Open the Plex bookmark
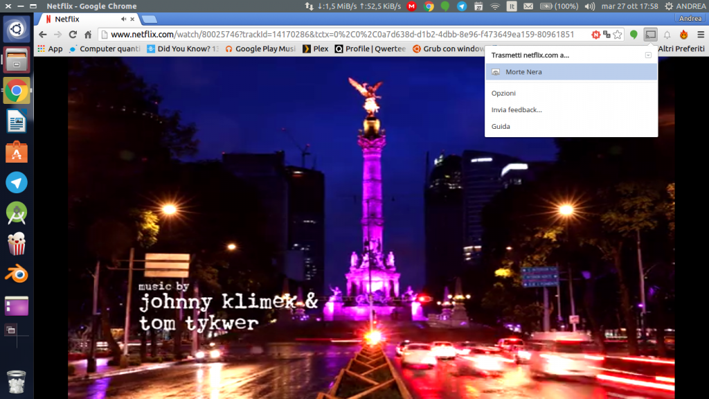709x399 pixels. (x=315, y=49)
